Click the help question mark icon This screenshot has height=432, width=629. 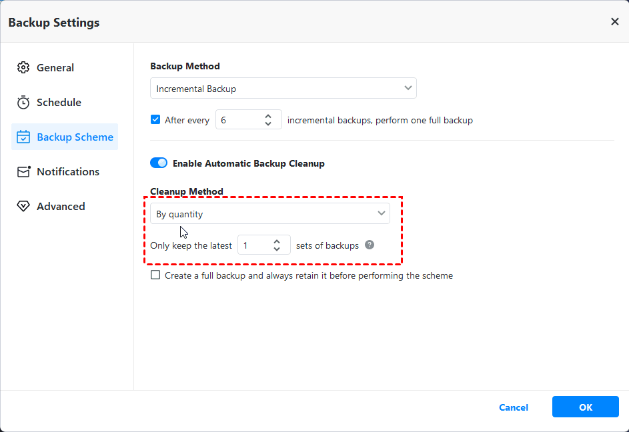click(370, 245)
